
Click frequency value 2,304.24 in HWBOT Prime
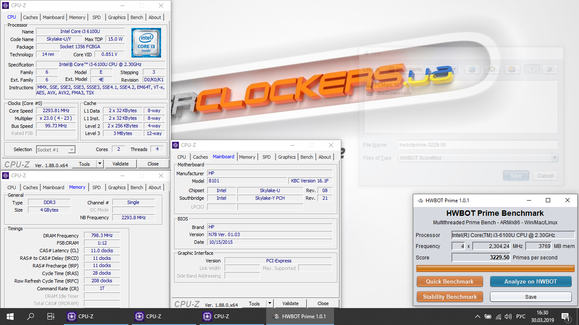coord(492,246)
